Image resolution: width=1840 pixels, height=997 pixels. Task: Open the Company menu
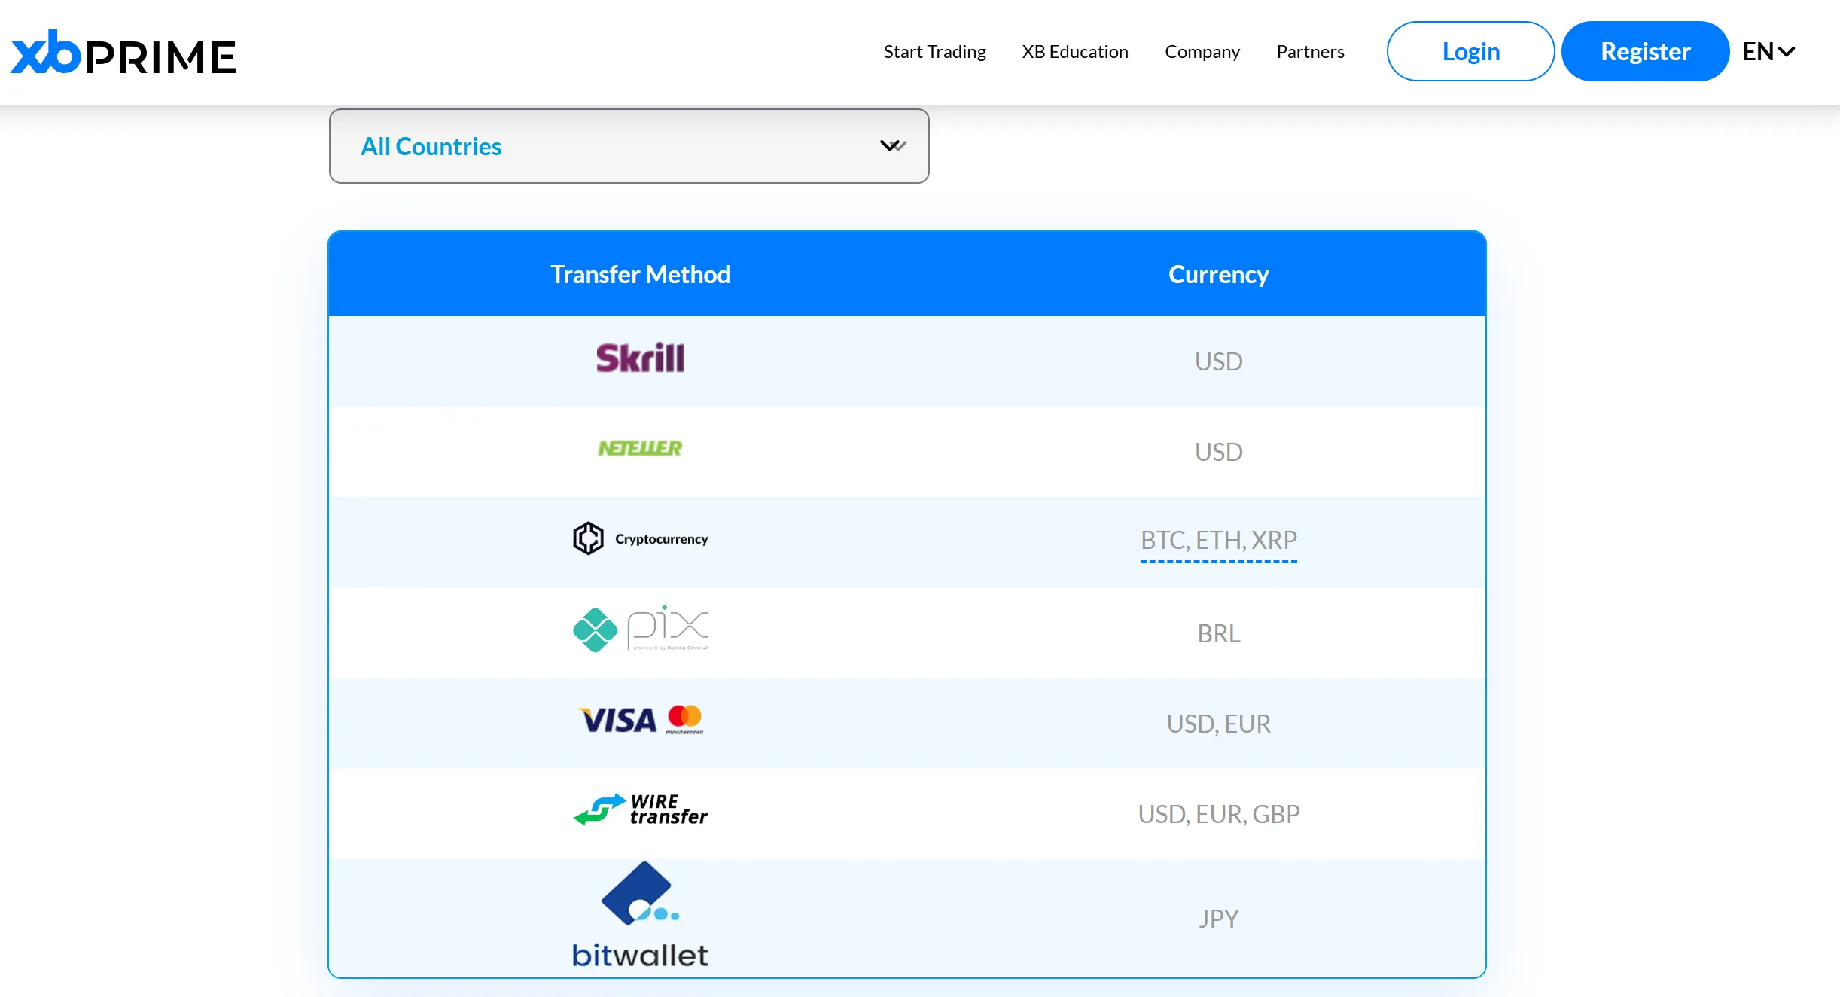(x=1202, y=51)
